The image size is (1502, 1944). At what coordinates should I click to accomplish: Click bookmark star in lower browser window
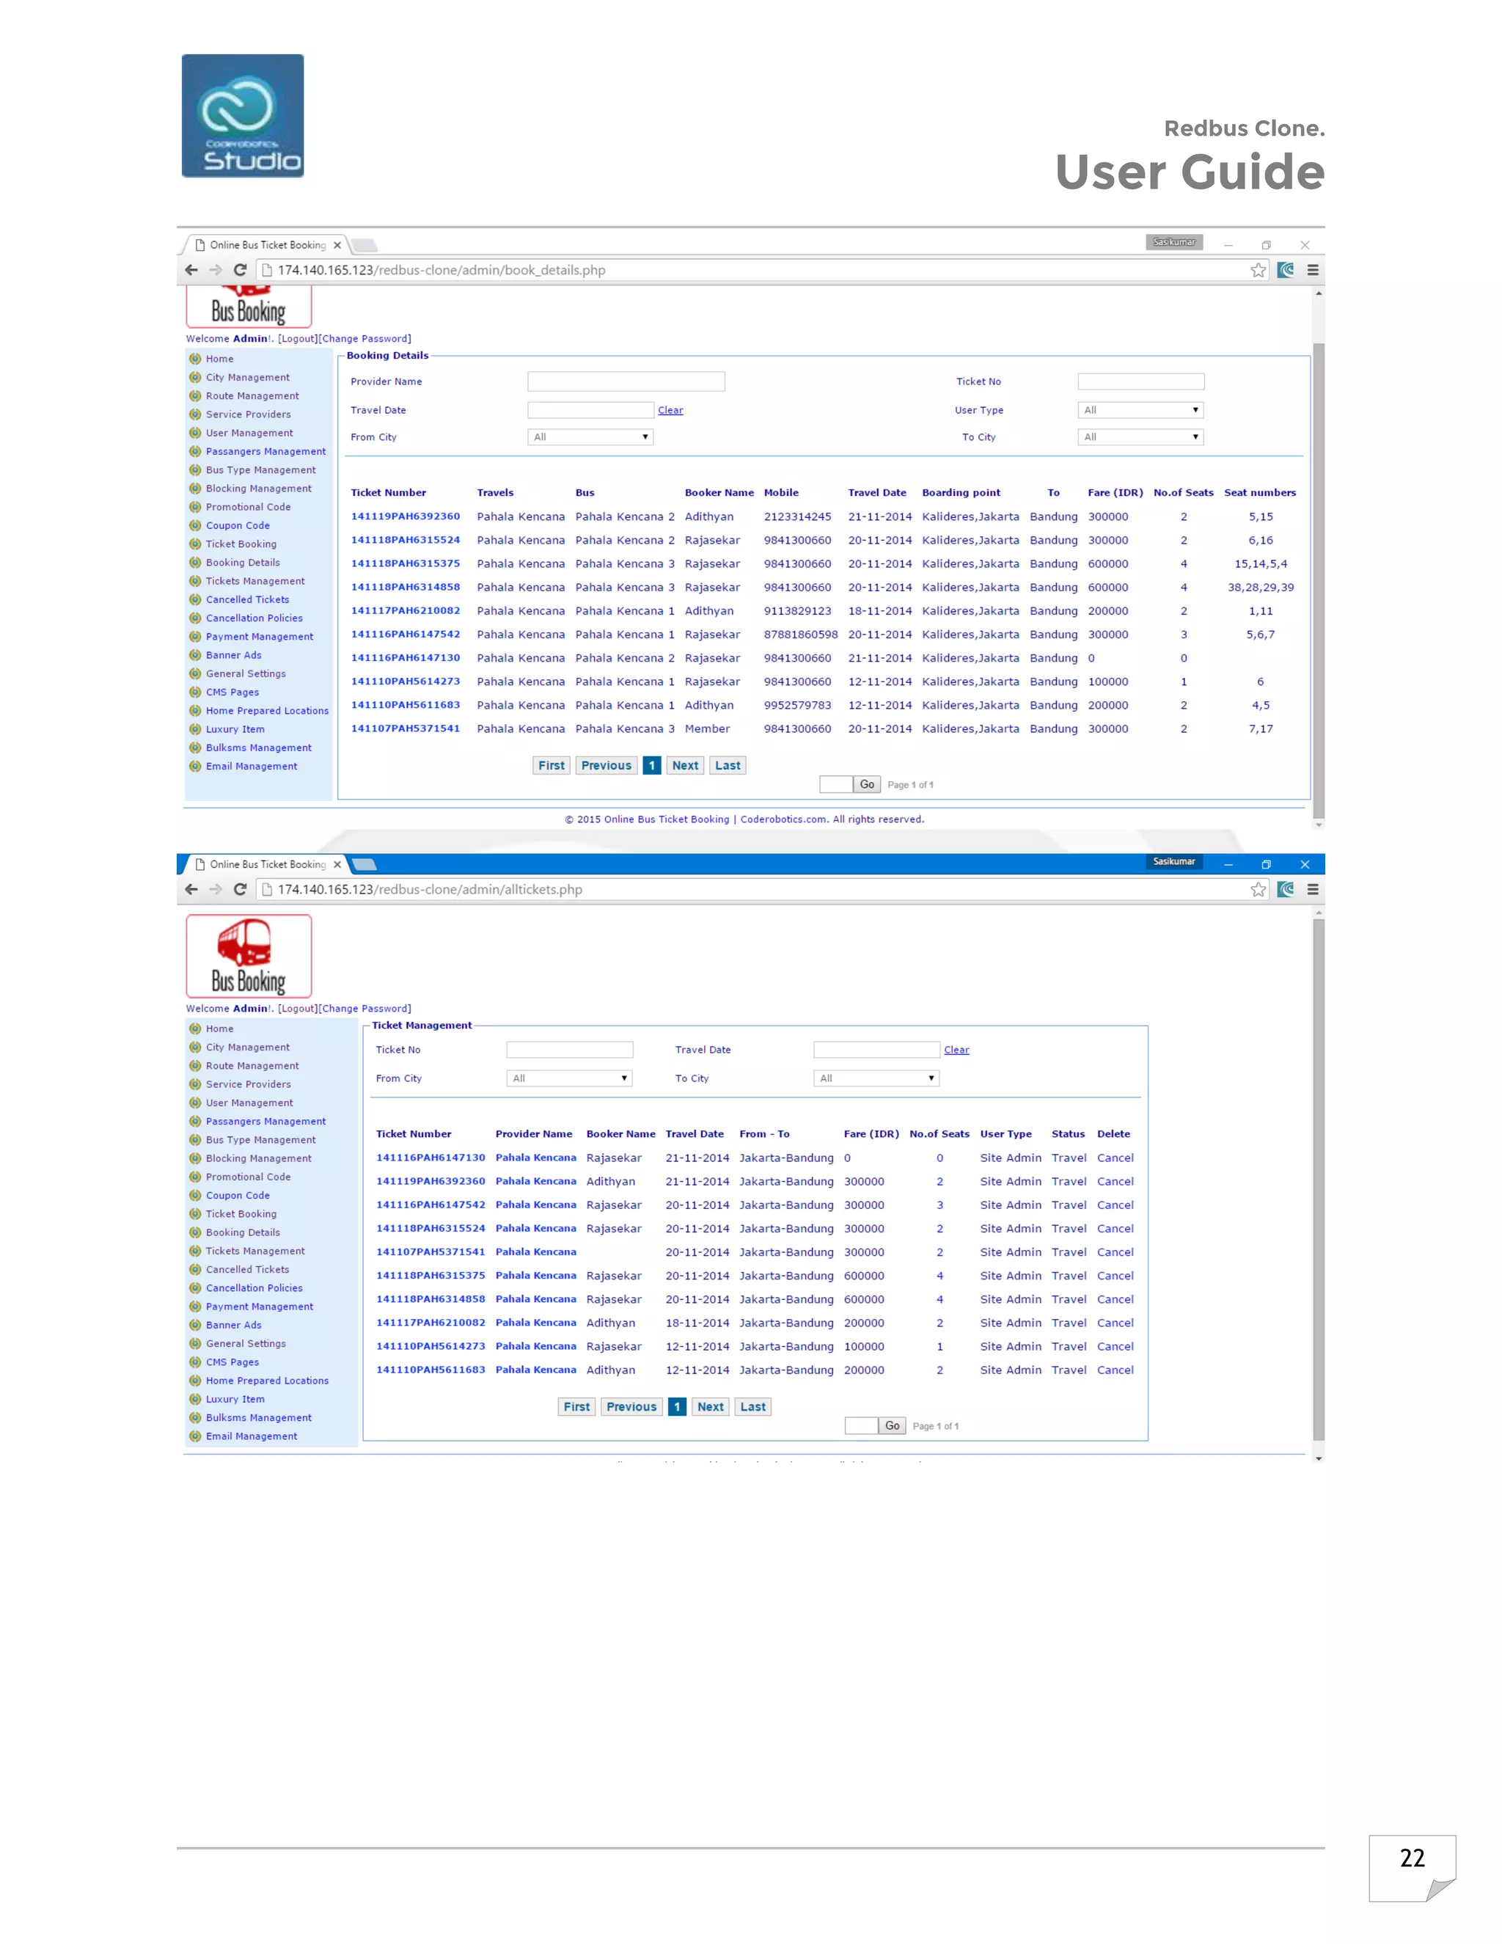1259,889
